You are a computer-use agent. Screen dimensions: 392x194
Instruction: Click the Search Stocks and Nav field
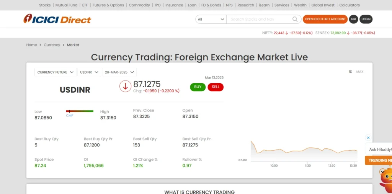coord(259,19)
